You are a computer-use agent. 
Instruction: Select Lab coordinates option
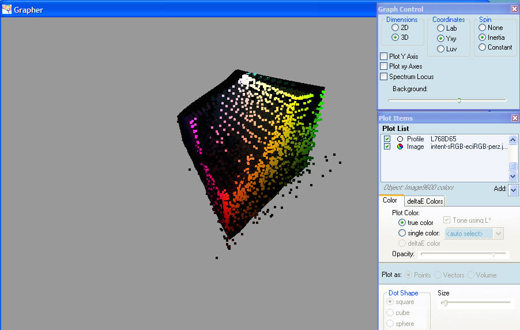440,28
